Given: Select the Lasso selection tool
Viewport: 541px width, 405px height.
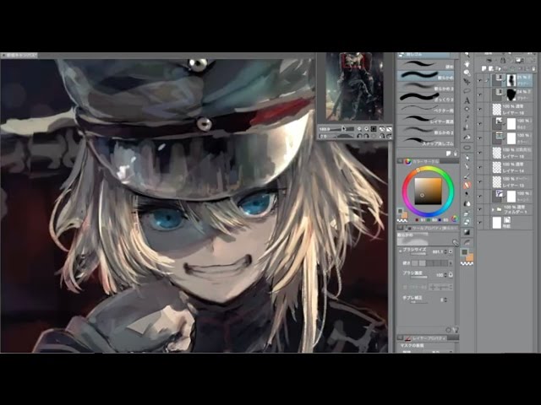Looking at the screenshot, I should [467, 91].
